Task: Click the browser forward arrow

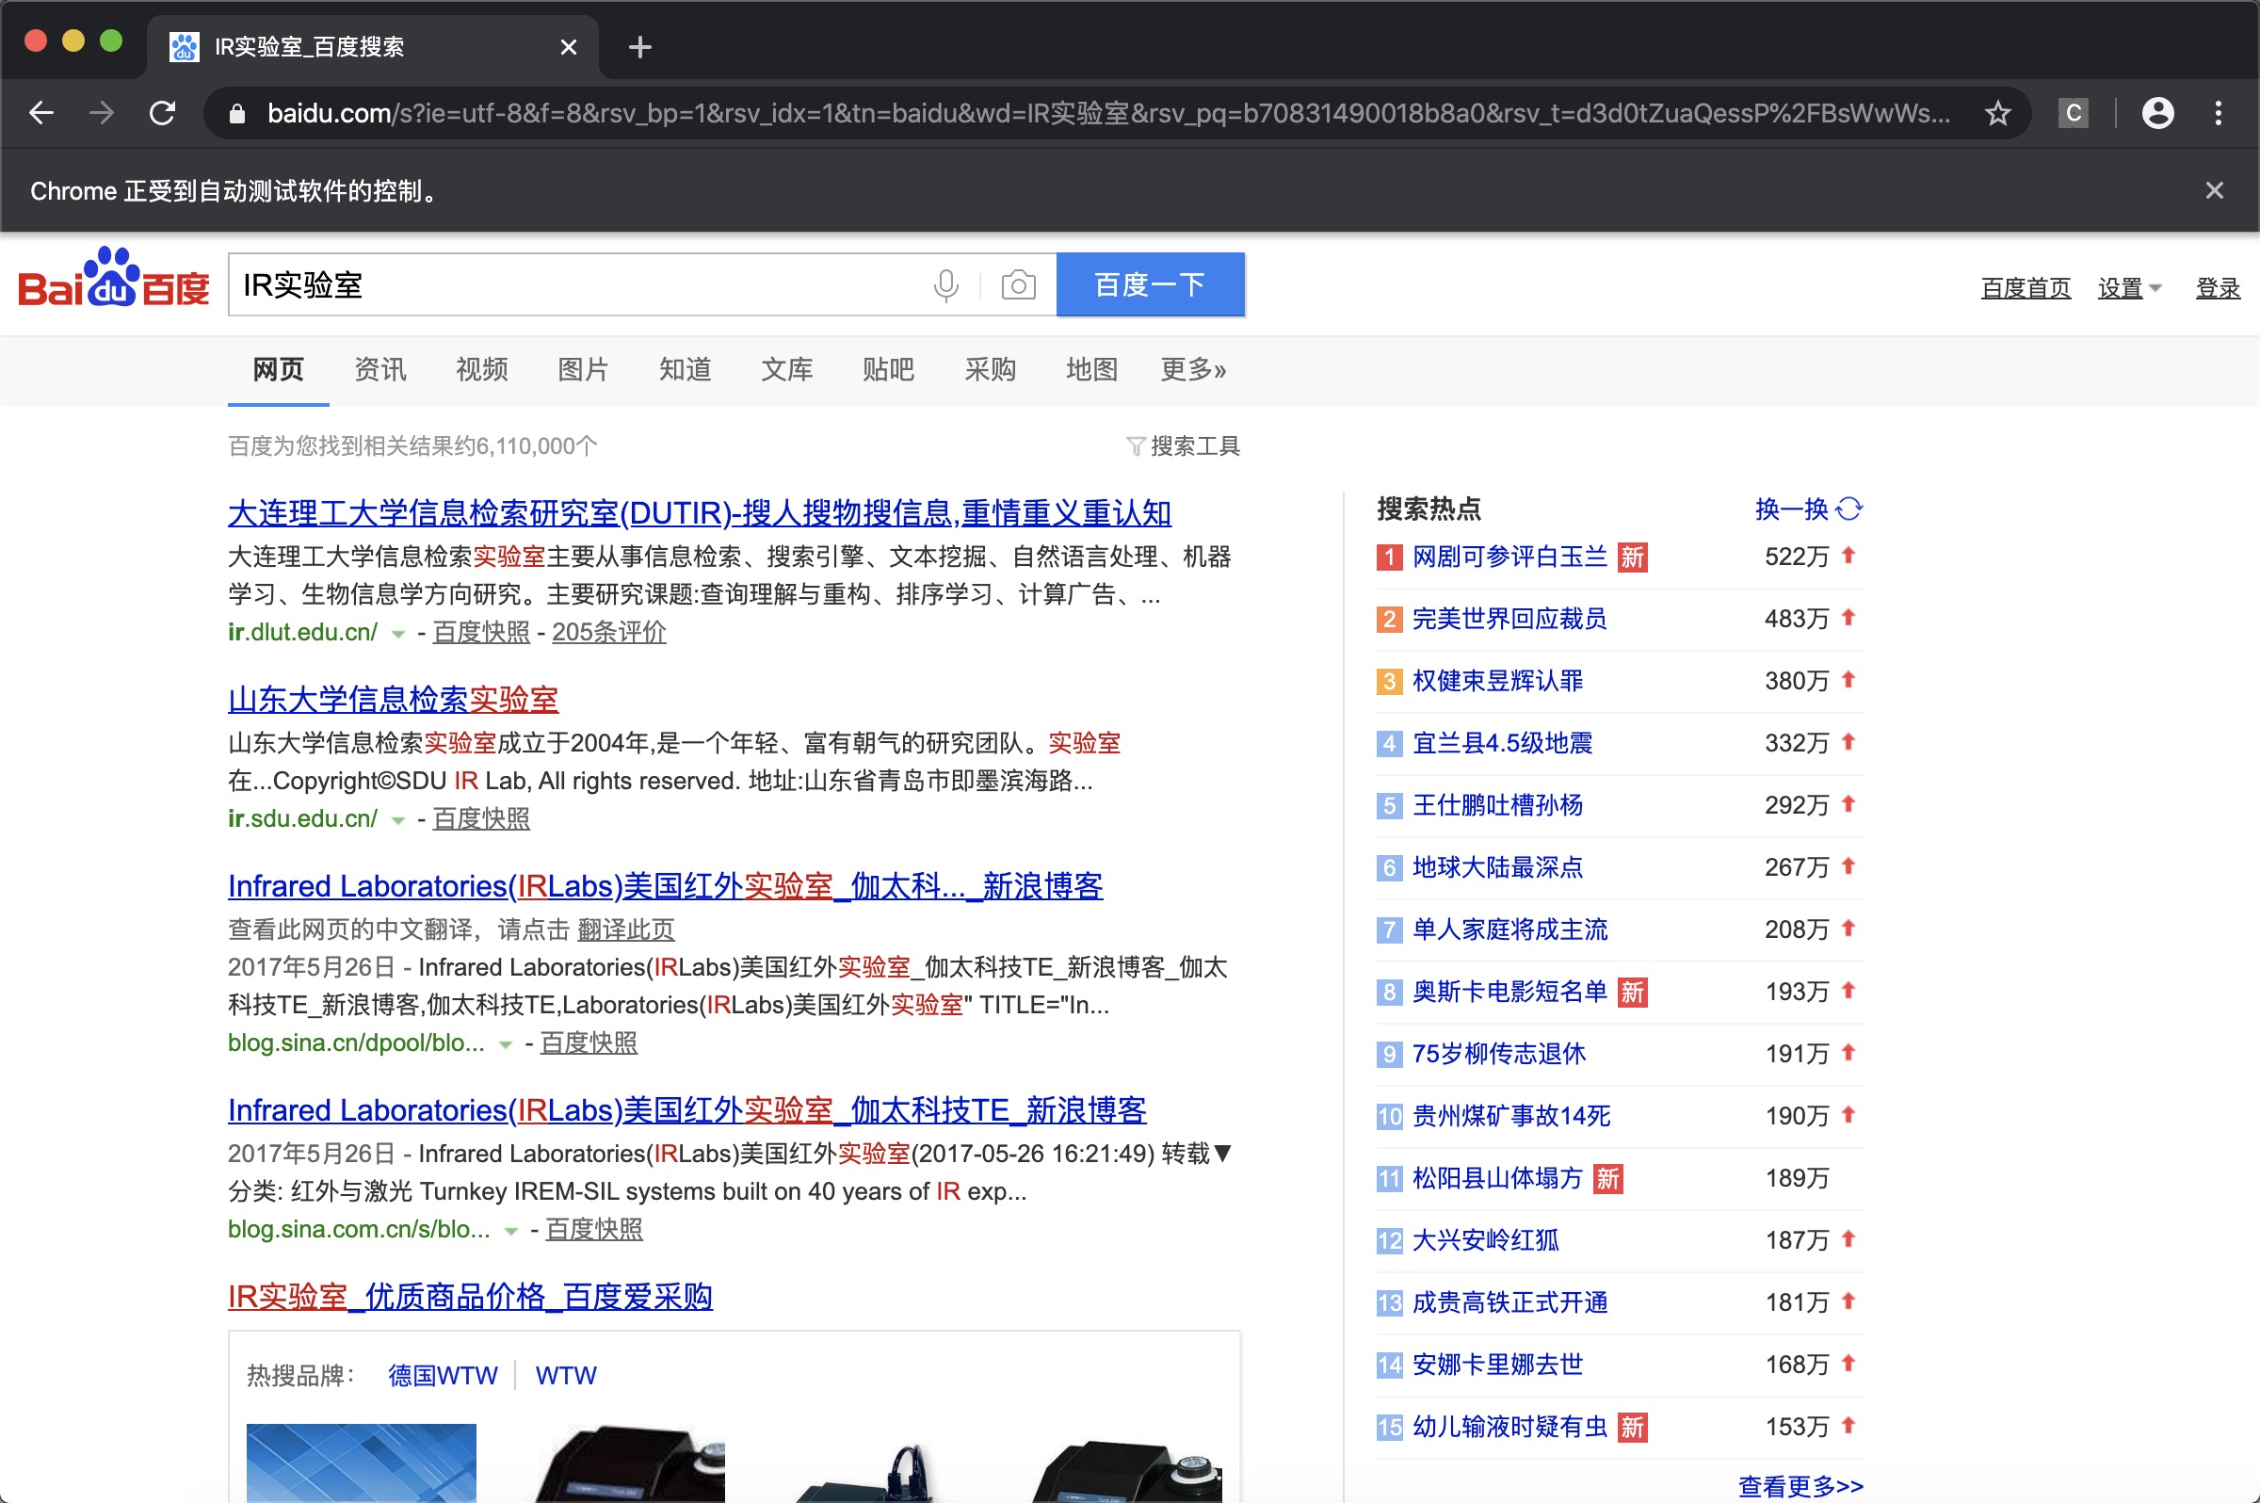Action: tap(102, 113)
